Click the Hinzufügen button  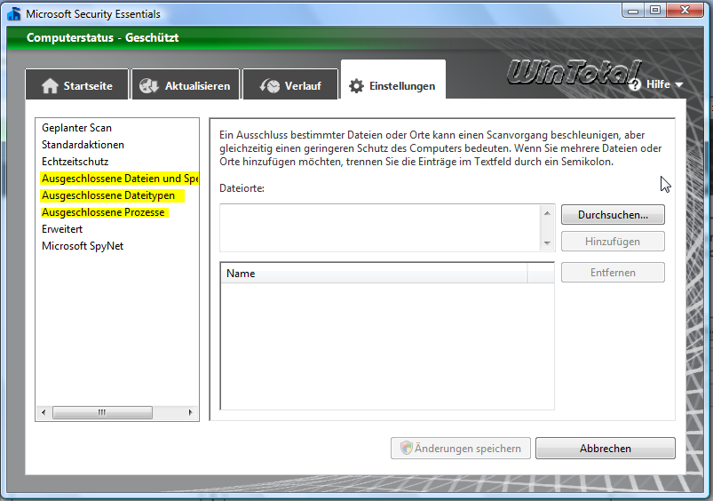coord(613,242)
